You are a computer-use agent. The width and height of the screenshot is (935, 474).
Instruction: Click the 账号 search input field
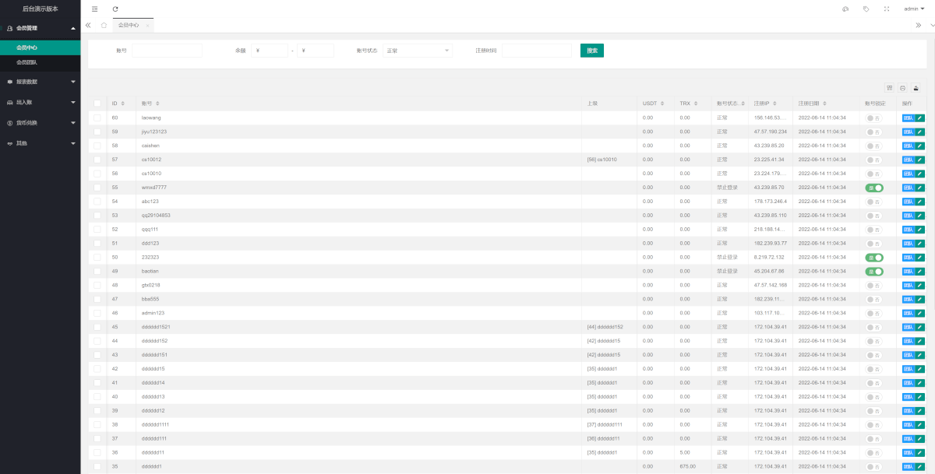pyautogui.click(x=167, y=51)
